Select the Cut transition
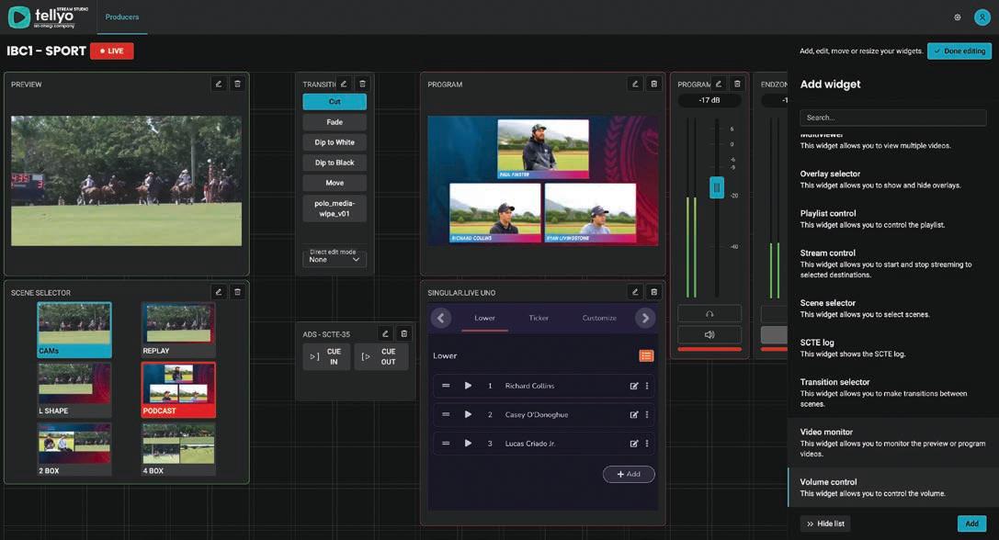The width and height of the screenshot is (999, 540). point(335,101)
